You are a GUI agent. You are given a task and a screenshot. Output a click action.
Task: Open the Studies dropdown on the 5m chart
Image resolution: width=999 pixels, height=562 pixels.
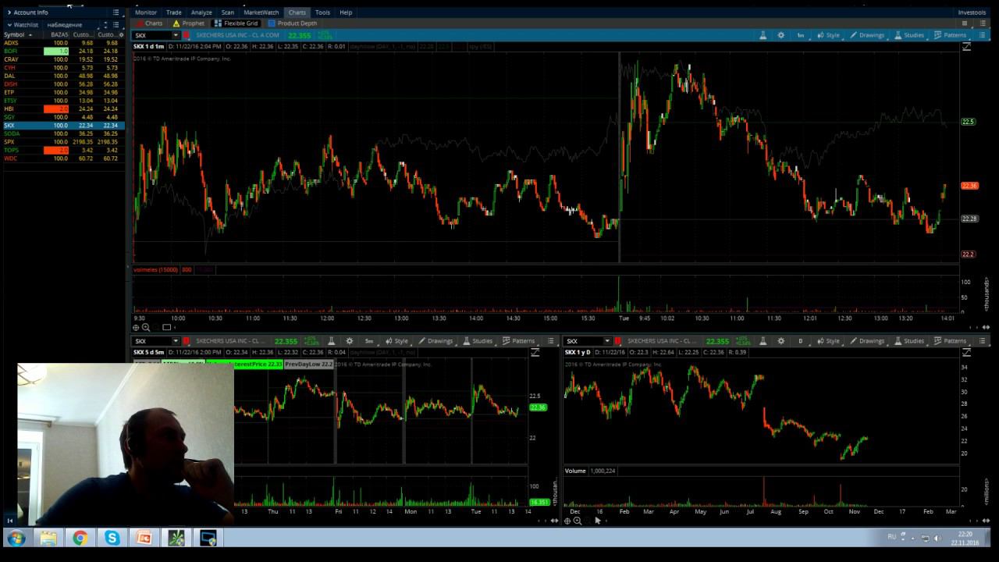478,341
